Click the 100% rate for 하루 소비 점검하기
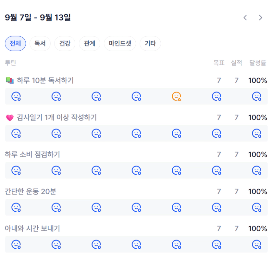Screen dimensions: 272x261 [258, 155]
